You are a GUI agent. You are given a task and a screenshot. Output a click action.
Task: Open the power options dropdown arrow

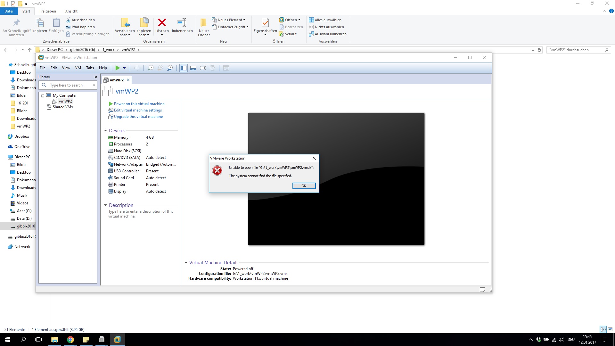pyautogui.click(x=125, y=68)
